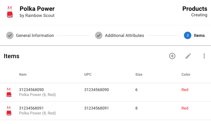Sort by the Color column header
The image size is (211, 124).
point(186,74)
